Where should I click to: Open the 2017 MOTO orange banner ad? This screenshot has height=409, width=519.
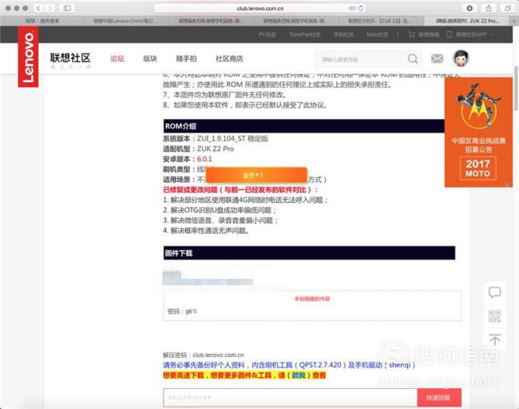[478, 132]
